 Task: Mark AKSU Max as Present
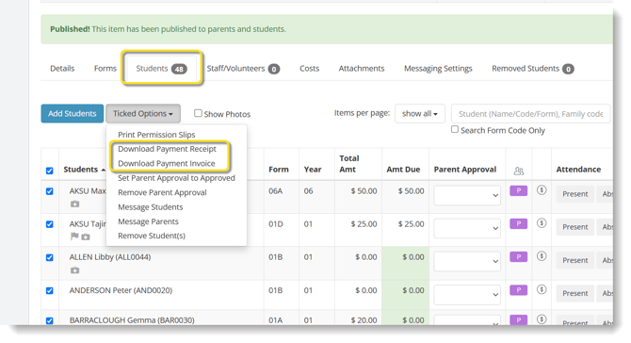point(575,194)
